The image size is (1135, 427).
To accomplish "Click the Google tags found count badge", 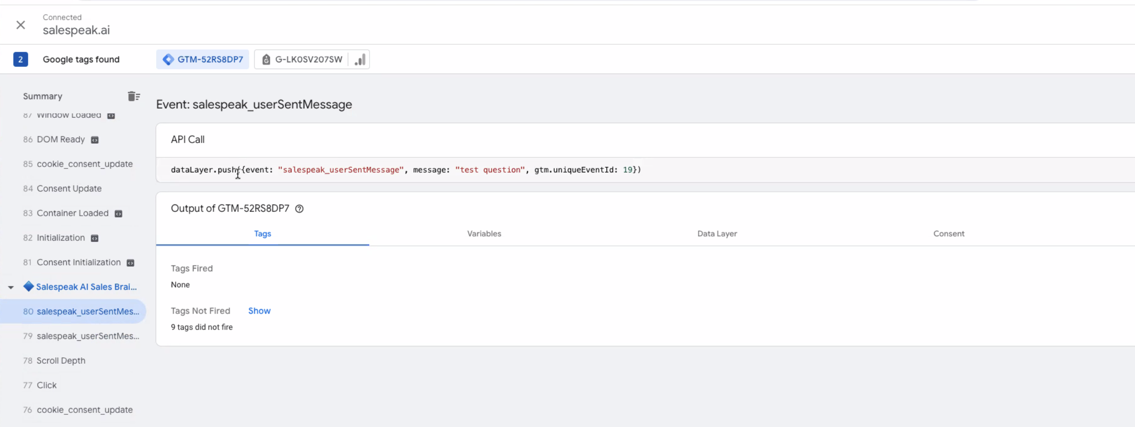I will (20, 59).
